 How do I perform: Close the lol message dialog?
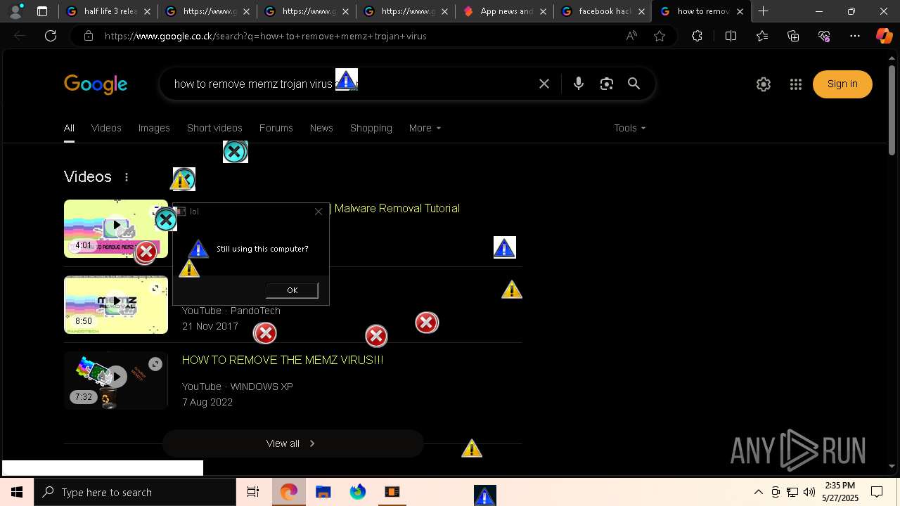pyautogui.click(x=319, y=211)
